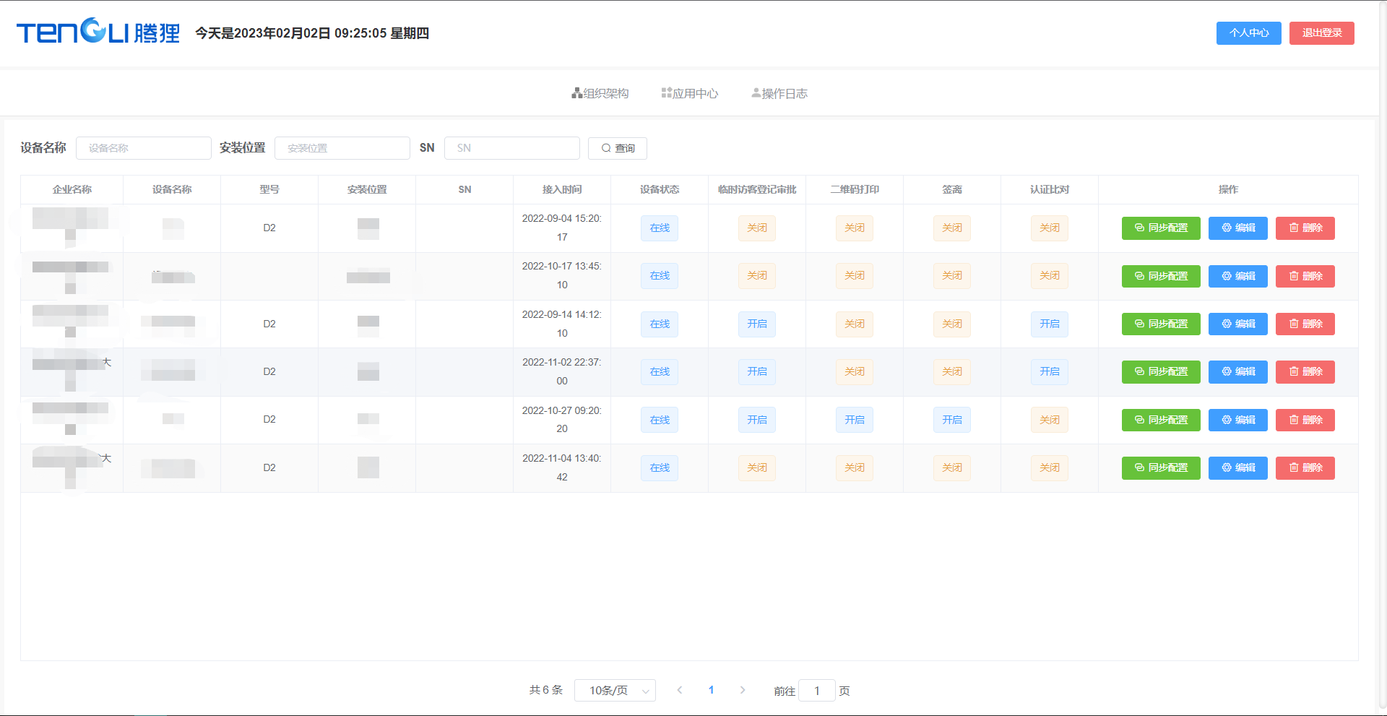1387x716 pixels.
Task: Open the 应用中心 navigation menu
Action: pos(689,93)
